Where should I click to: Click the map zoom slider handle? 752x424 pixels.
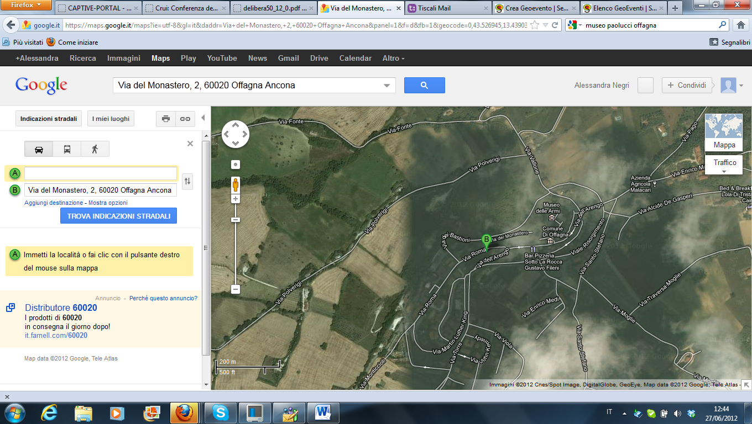point(236,220)
